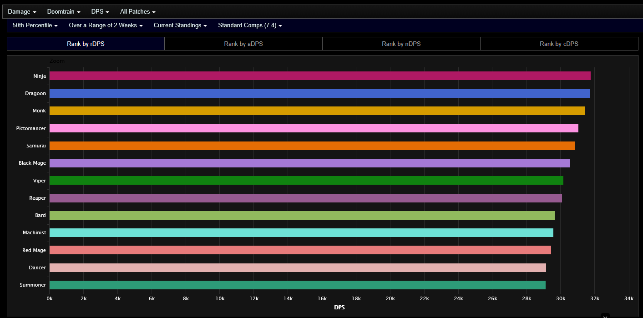Screen dimensions: 643x318
Task: Click the Reaper axis label
Action: [x=38, y=198]
